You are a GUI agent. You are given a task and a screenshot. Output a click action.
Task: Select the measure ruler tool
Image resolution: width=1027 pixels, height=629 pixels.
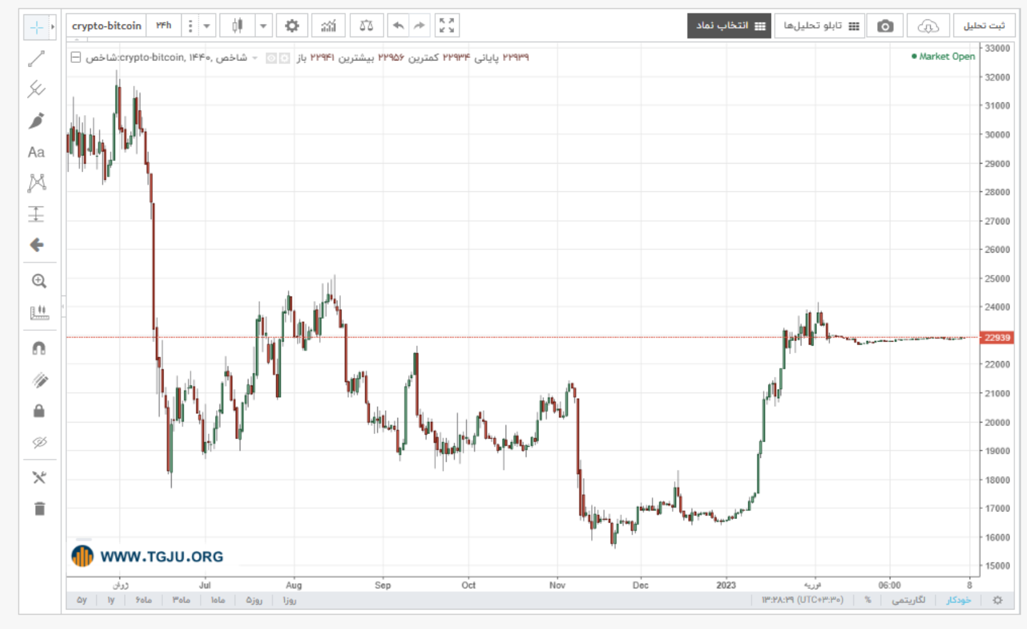pyautogui.click(x=39, y=313)
